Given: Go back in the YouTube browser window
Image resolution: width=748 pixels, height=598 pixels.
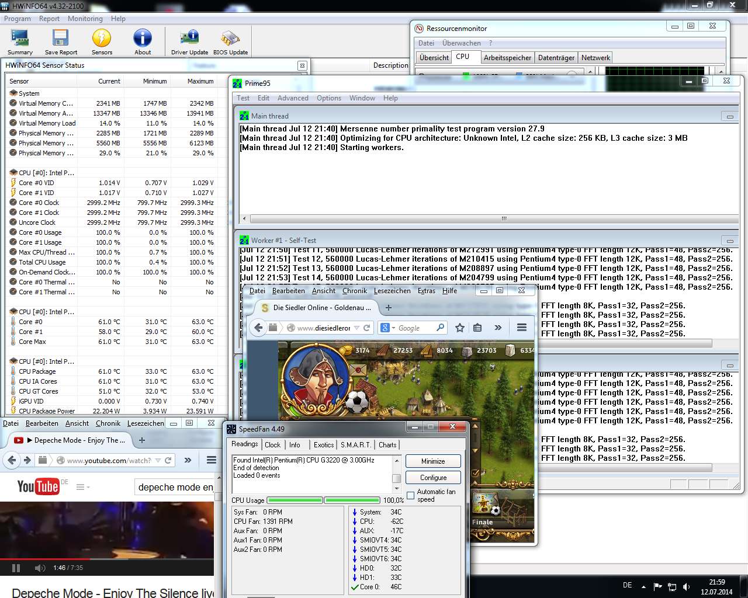Looking at the screenshot, I should tap(12, 460).
